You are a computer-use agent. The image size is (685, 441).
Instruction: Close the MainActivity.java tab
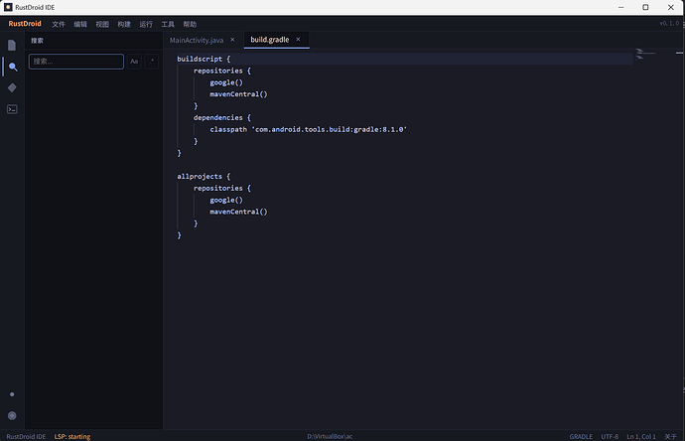[x=232, y=40]
